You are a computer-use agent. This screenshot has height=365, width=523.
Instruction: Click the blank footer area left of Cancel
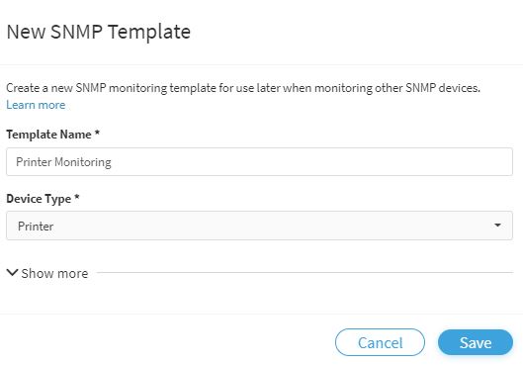pos(167,342)
